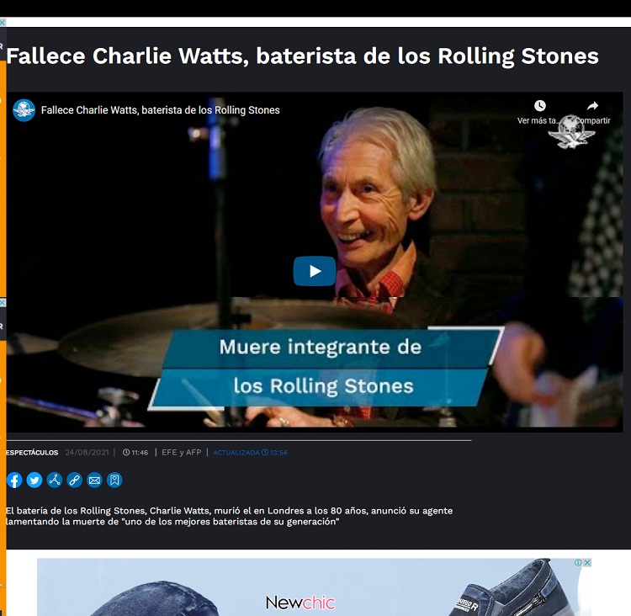Open the video title link
The width and height of the screenshot is (631, 616).
pyautogui.click(x=160, y=110)
